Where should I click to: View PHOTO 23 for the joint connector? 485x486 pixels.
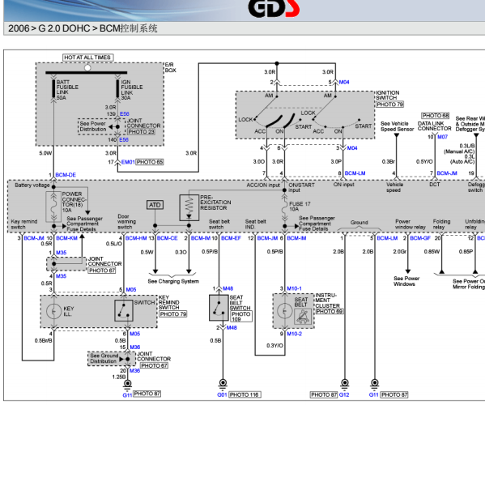click(x=142, y=132)
